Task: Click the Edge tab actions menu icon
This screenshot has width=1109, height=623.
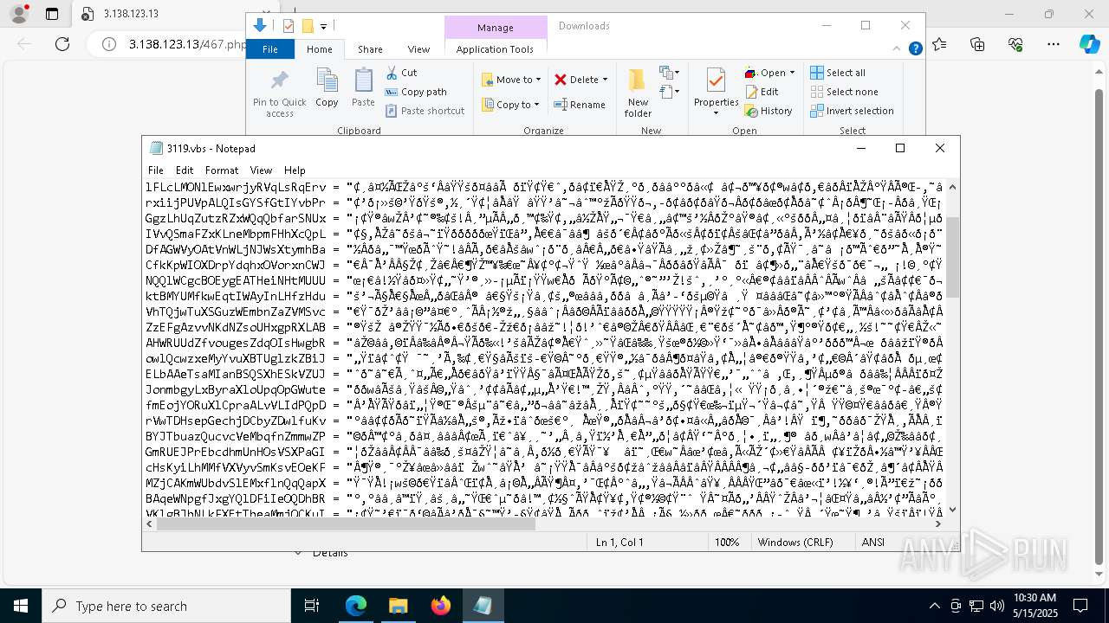Action: pos(52,14)
